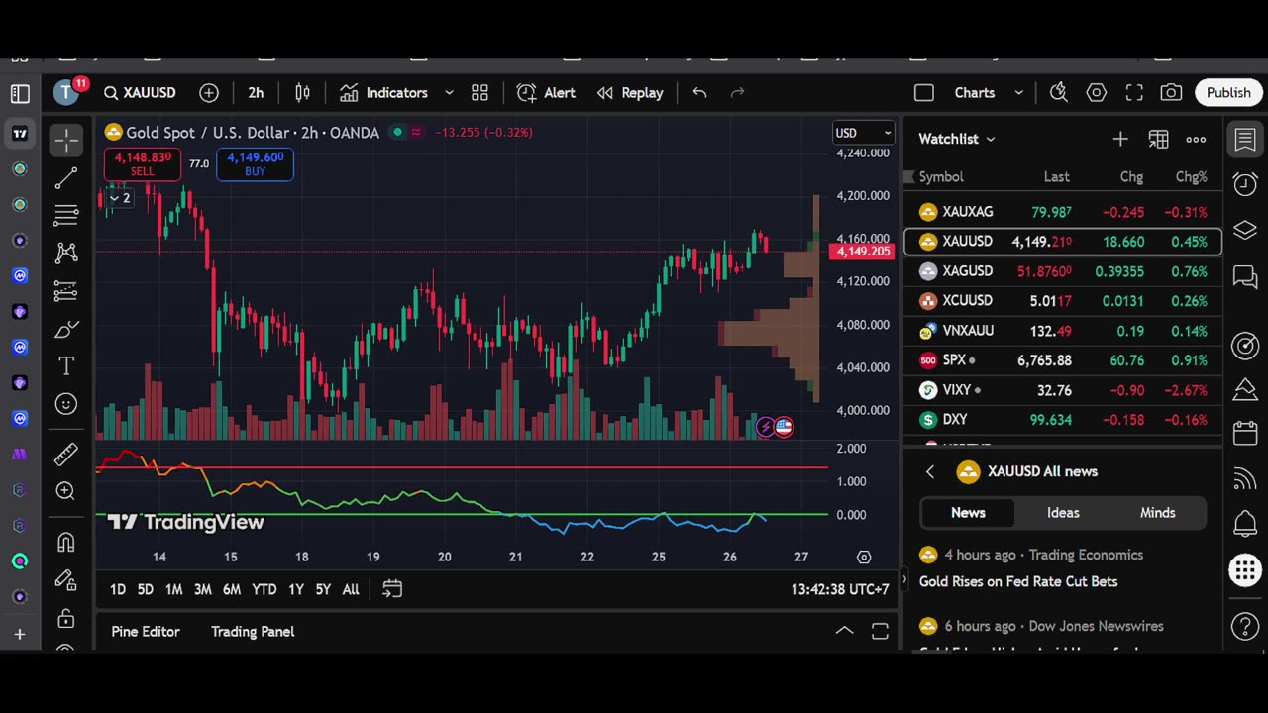Select the ruler measure tool

click(66, 455)
